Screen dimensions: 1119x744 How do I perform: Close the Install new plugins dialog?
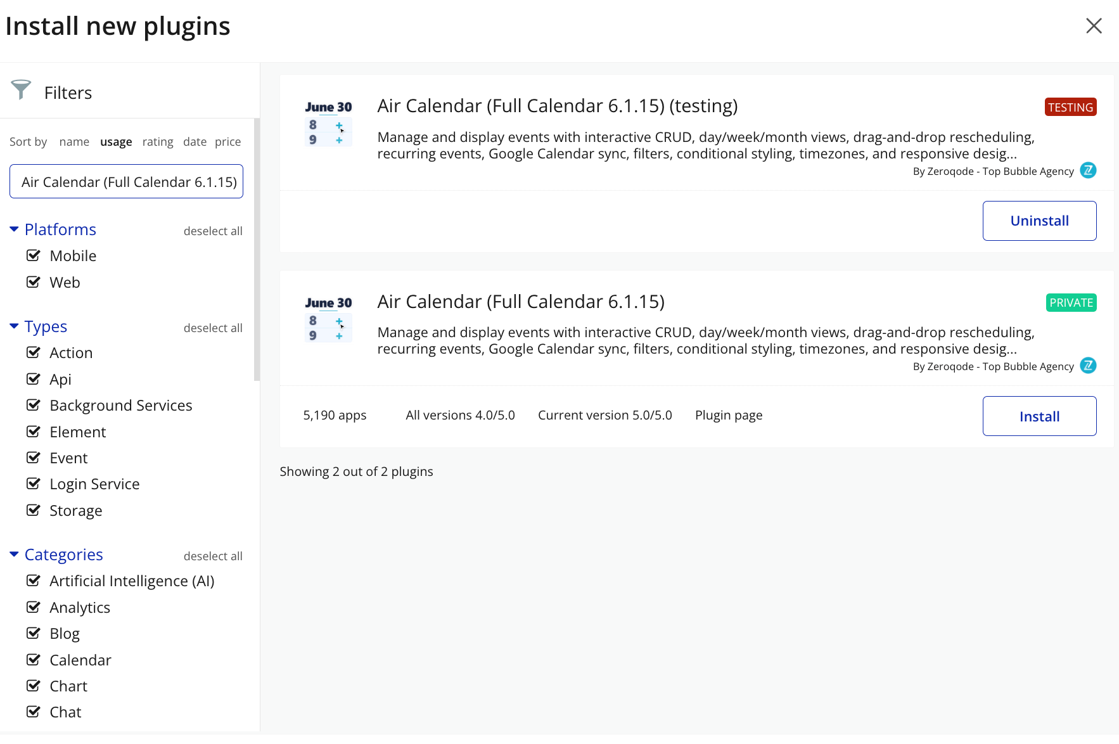pos(1094,26)
